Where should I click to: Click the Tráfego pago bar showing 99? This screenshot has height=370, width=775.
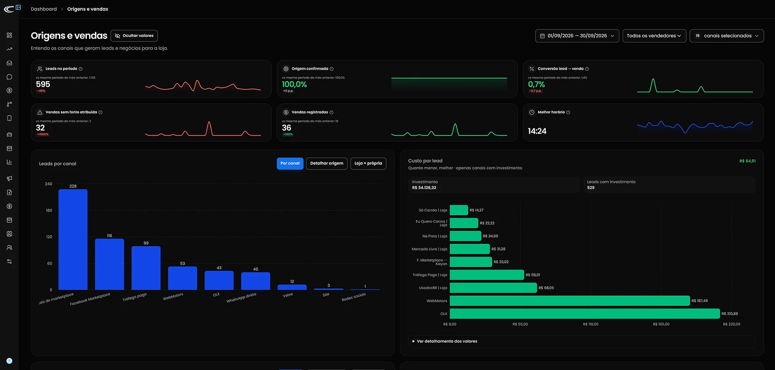click(x=146, y=268)
